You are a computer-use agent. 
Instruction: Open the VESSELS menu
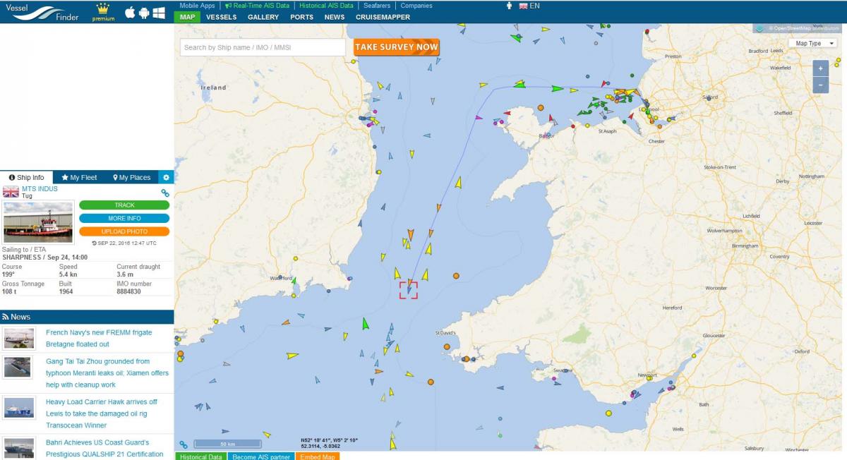pos(222,17)
